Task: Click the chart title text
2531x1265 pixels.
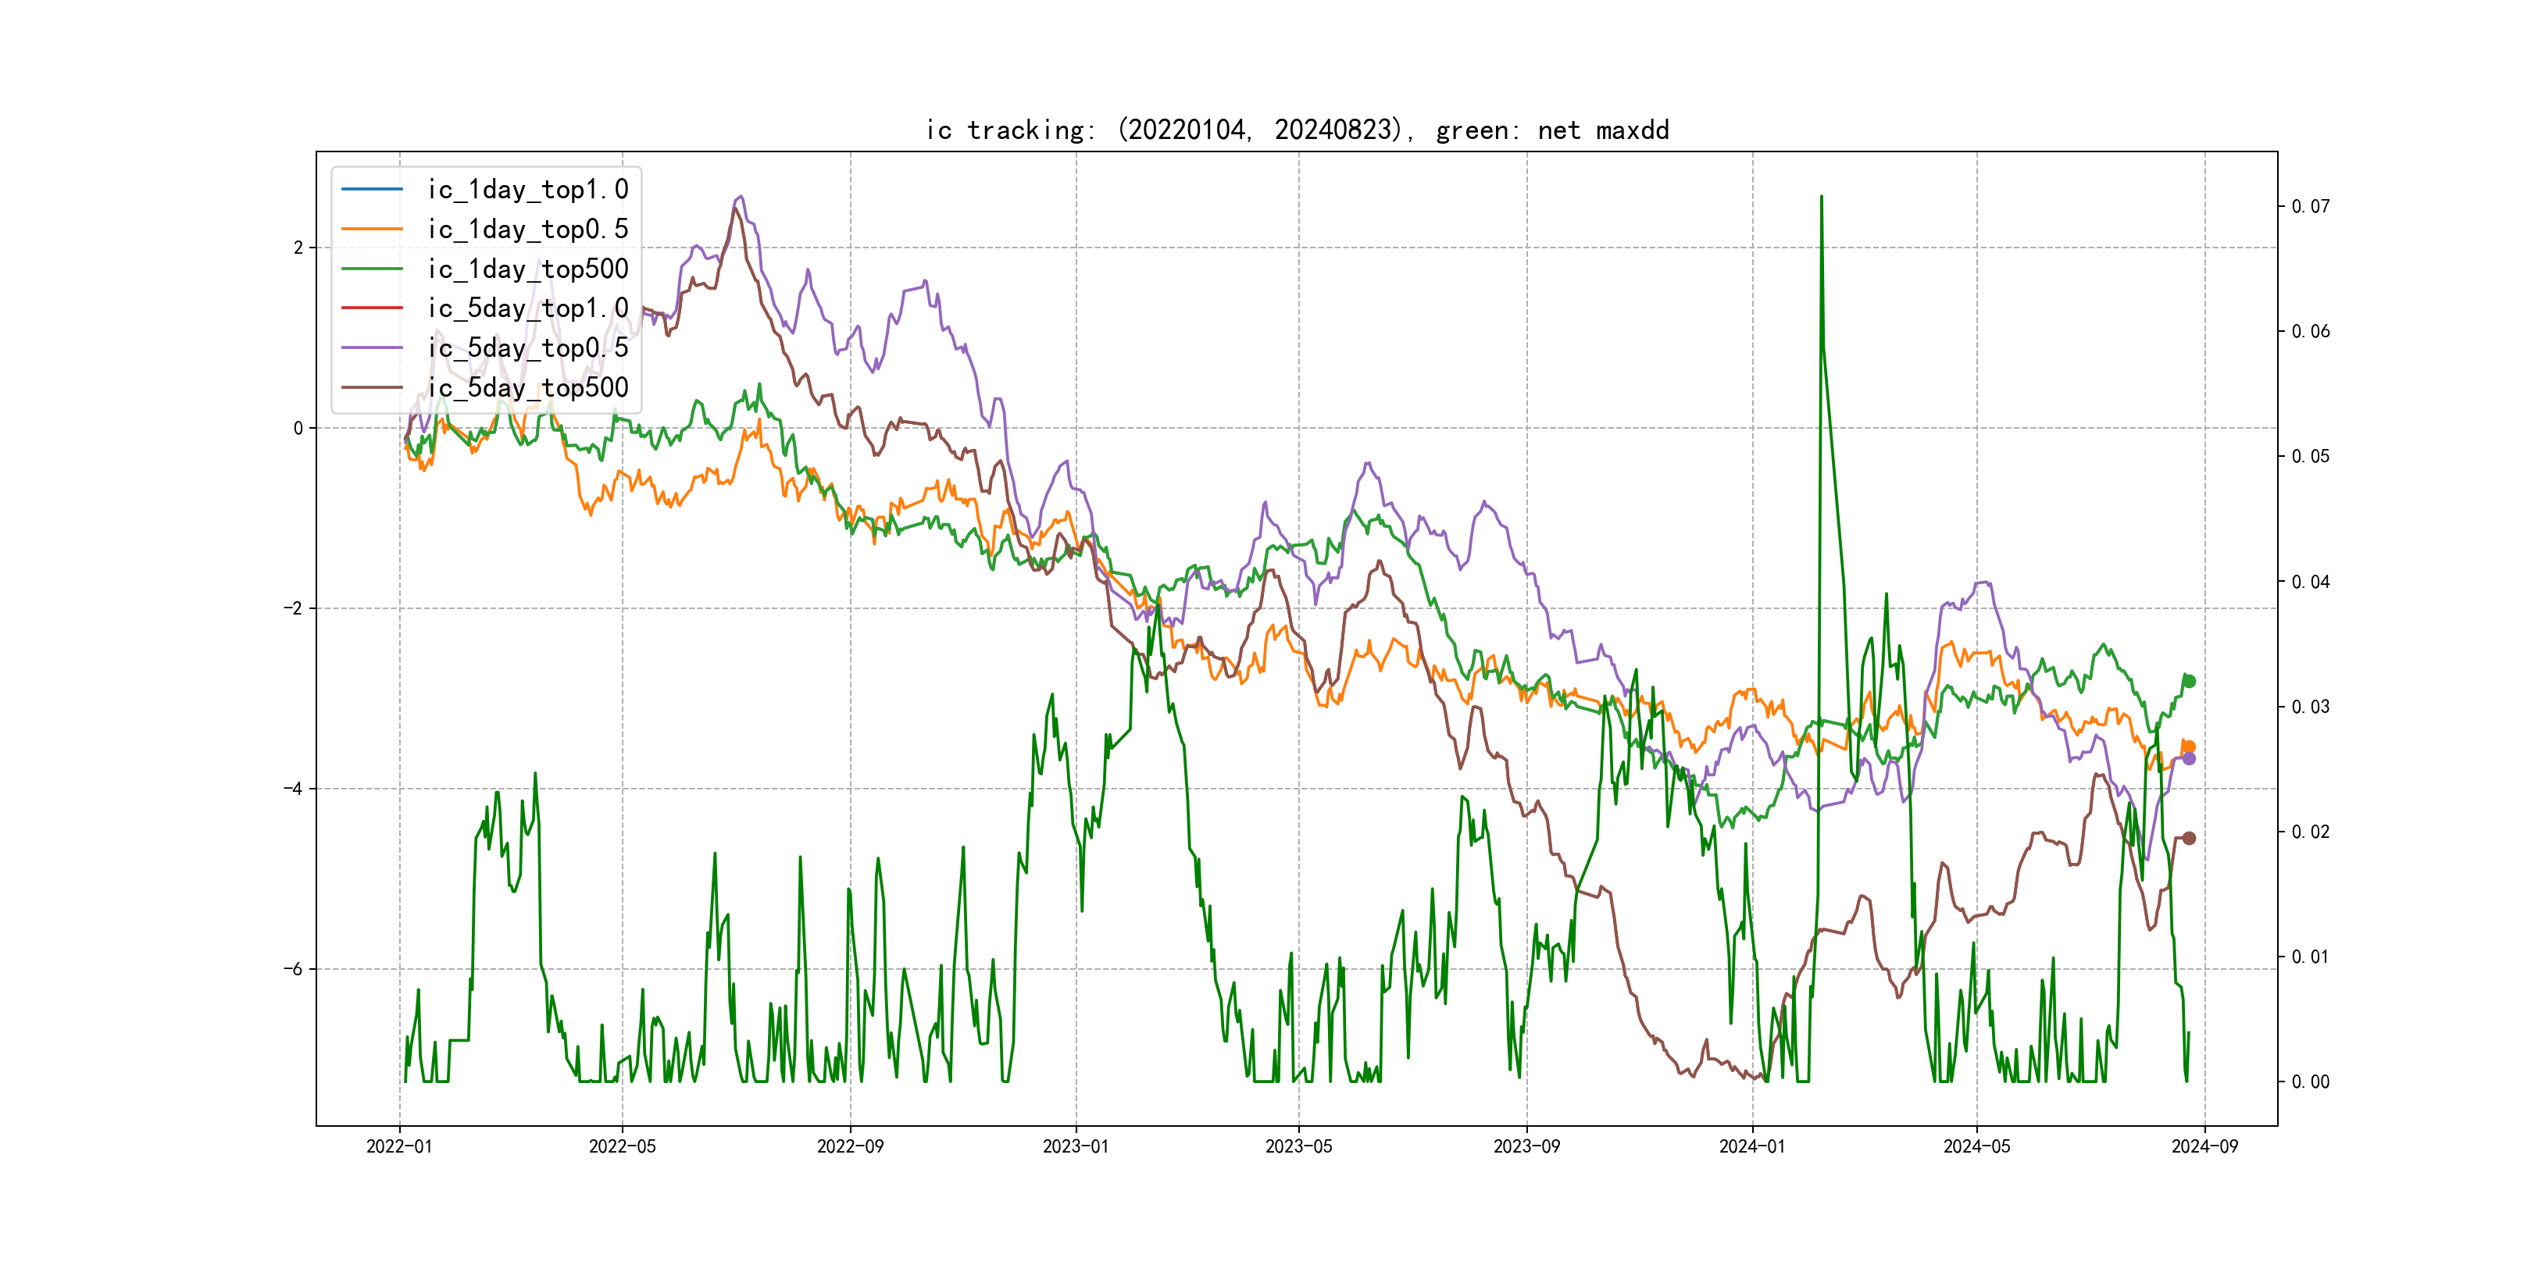Action: click(x=1297, y=130)
